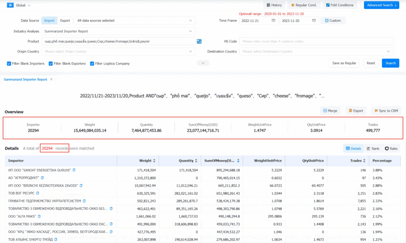406x243 pixels.
Task: Open the Destination Country dropdown
Action: coord(316,51)
